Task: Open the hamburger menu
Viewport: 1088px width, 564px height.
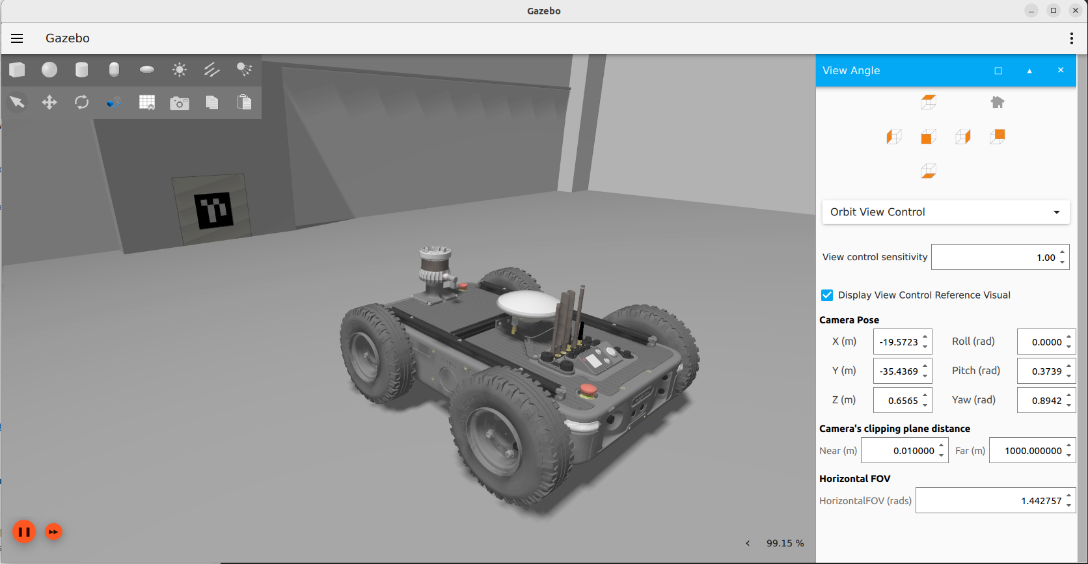Action: 17,38
